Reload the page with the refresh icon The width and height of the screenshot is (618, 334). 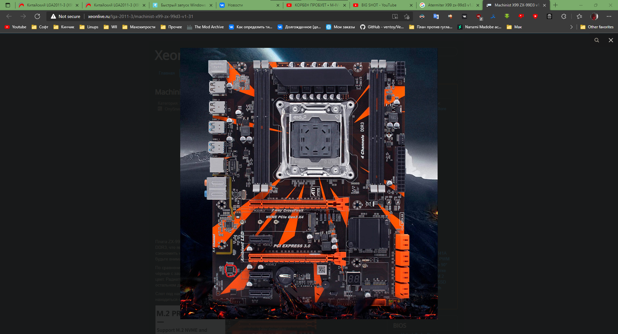(x=37, y=16)
